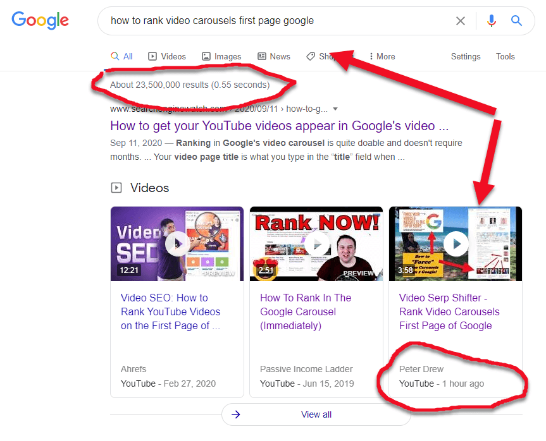Click the Passive Income Ladder channel name

(x=306, y=369)
